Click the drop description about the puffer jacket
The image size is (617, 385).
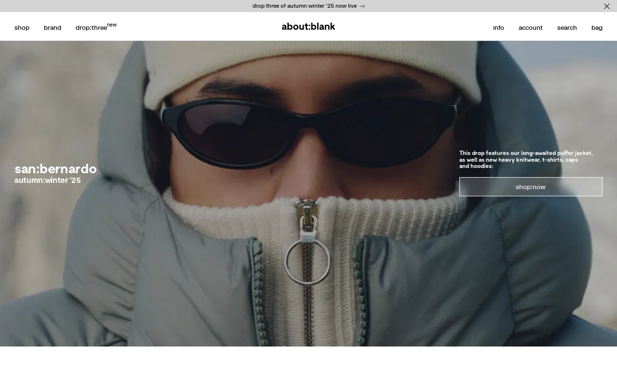pos(526,159)
